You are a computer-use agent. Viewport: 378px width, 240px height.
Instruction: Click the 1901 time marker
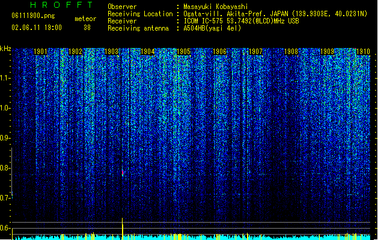click(40, 52)
